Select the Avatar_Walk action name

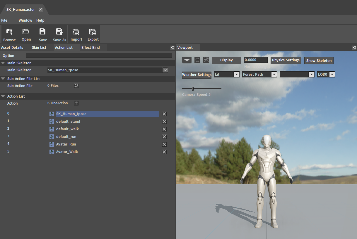67,152
